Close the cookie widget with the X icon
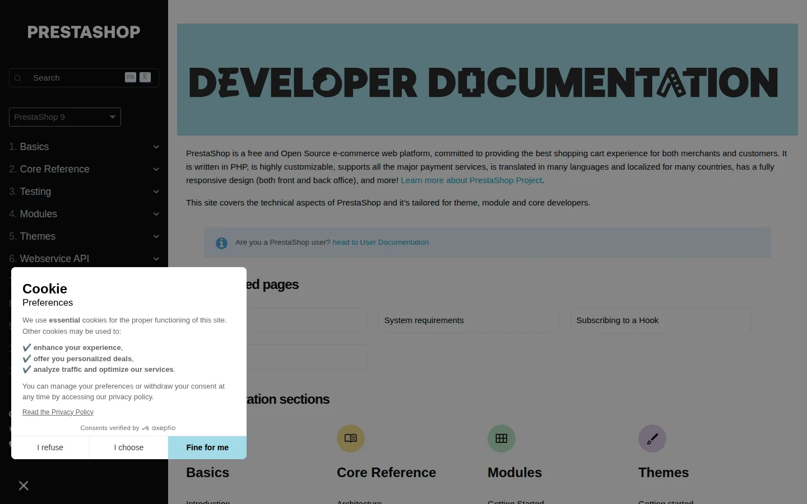The height and width of the screenshot is (504, 807). pyautogui.click(x=24, y=486)
